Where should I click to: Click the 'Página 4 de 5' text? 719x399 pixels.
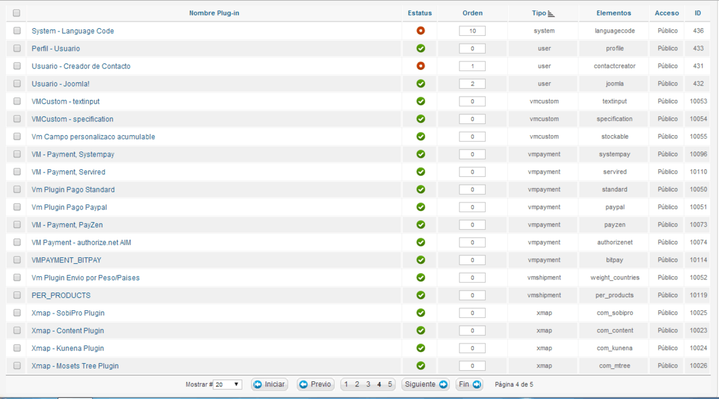point(514,385)
